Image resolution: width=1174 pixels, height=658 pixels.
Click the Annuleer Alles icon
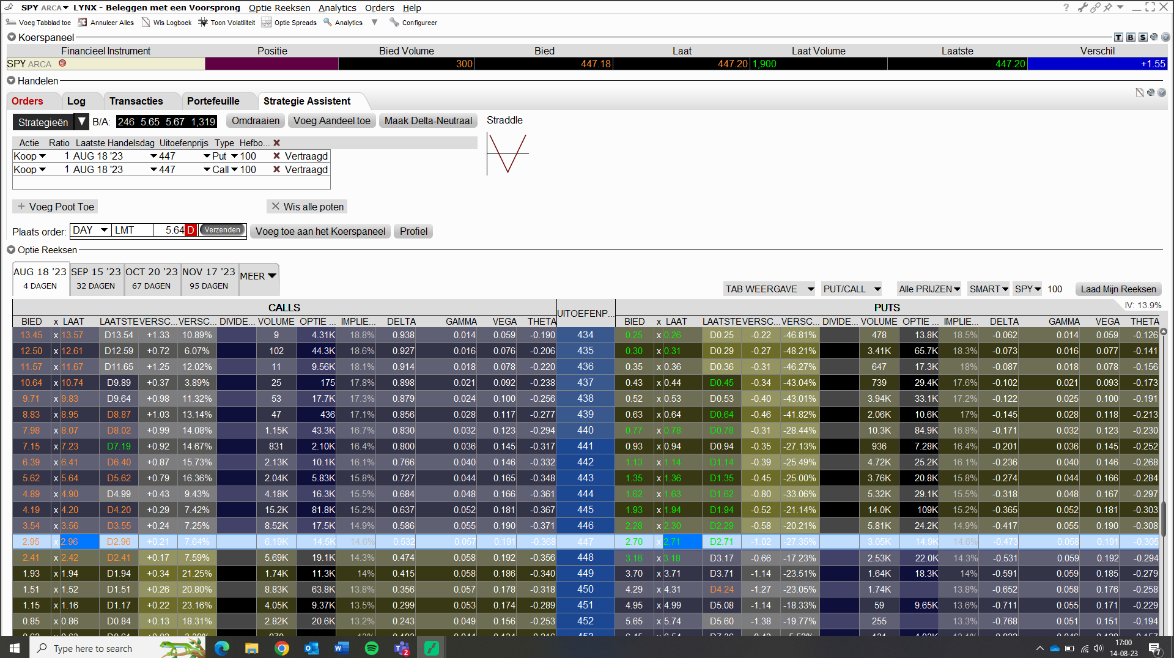(x=83, y=23)
